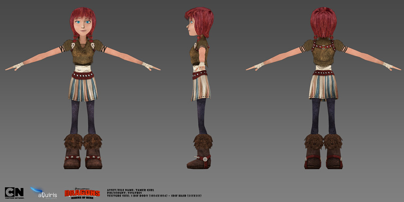404x202 pixels.
Task: Click the 'Texture Size' text line
Action: click(154, 196)
